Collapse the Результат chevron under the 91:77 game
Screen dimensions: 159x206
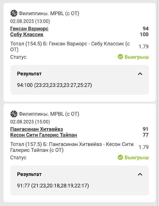tap(140, 174)
